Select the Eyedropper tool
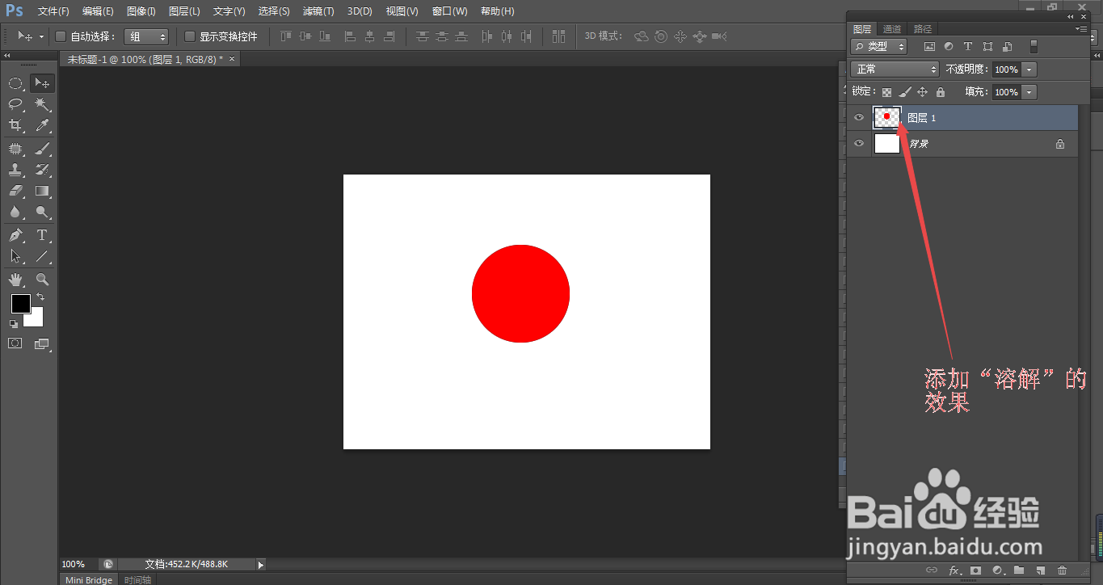The height and width of the screenshot is (585, 1103). coord(42,125)
